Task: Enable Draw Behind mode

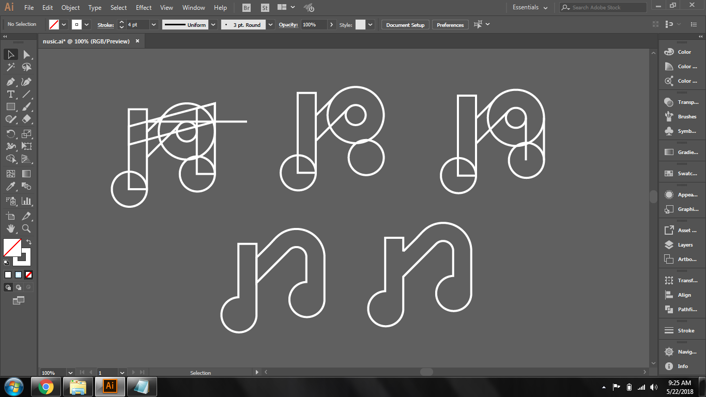Action: point(19,287)
